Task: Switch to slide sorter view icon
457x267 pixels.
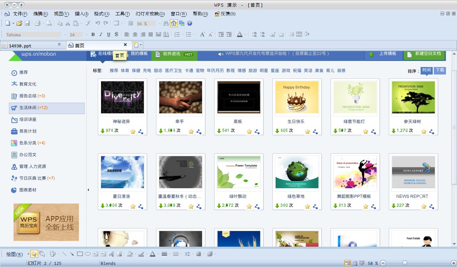Action: pos(355,263)
